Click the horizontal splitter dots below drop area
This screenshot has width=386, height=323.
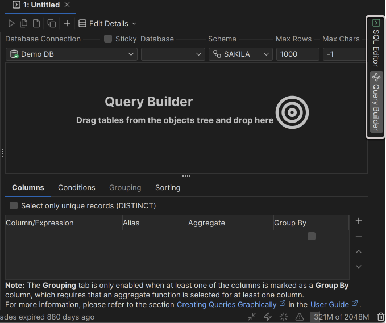pyautogui.click(x=186, y=176)
